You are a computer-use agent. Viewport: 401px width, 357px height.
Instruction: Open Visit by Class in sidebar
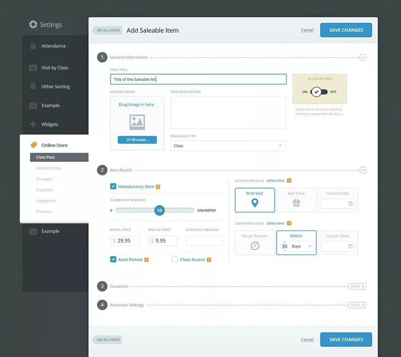coord(56,68)
